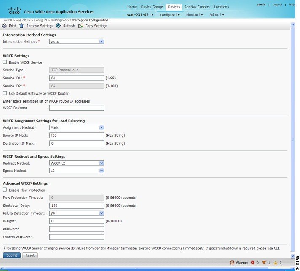Click the critical alarm count 2
The width and height of the screenshot is (300, 271).
tap(258, 263)
